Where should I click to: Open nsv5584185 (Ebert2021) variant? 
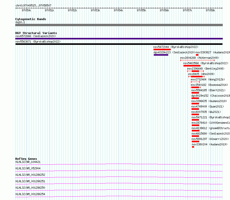point(208,90)
